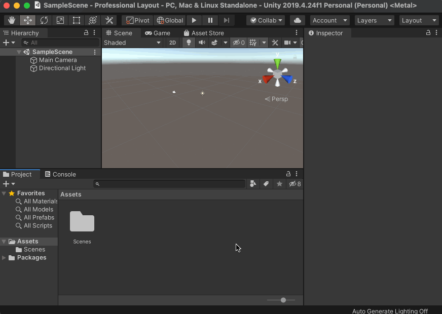This screenshot has width=442, height=314.
Task: Select the Scale tool
Action: (x=60, y=20)
